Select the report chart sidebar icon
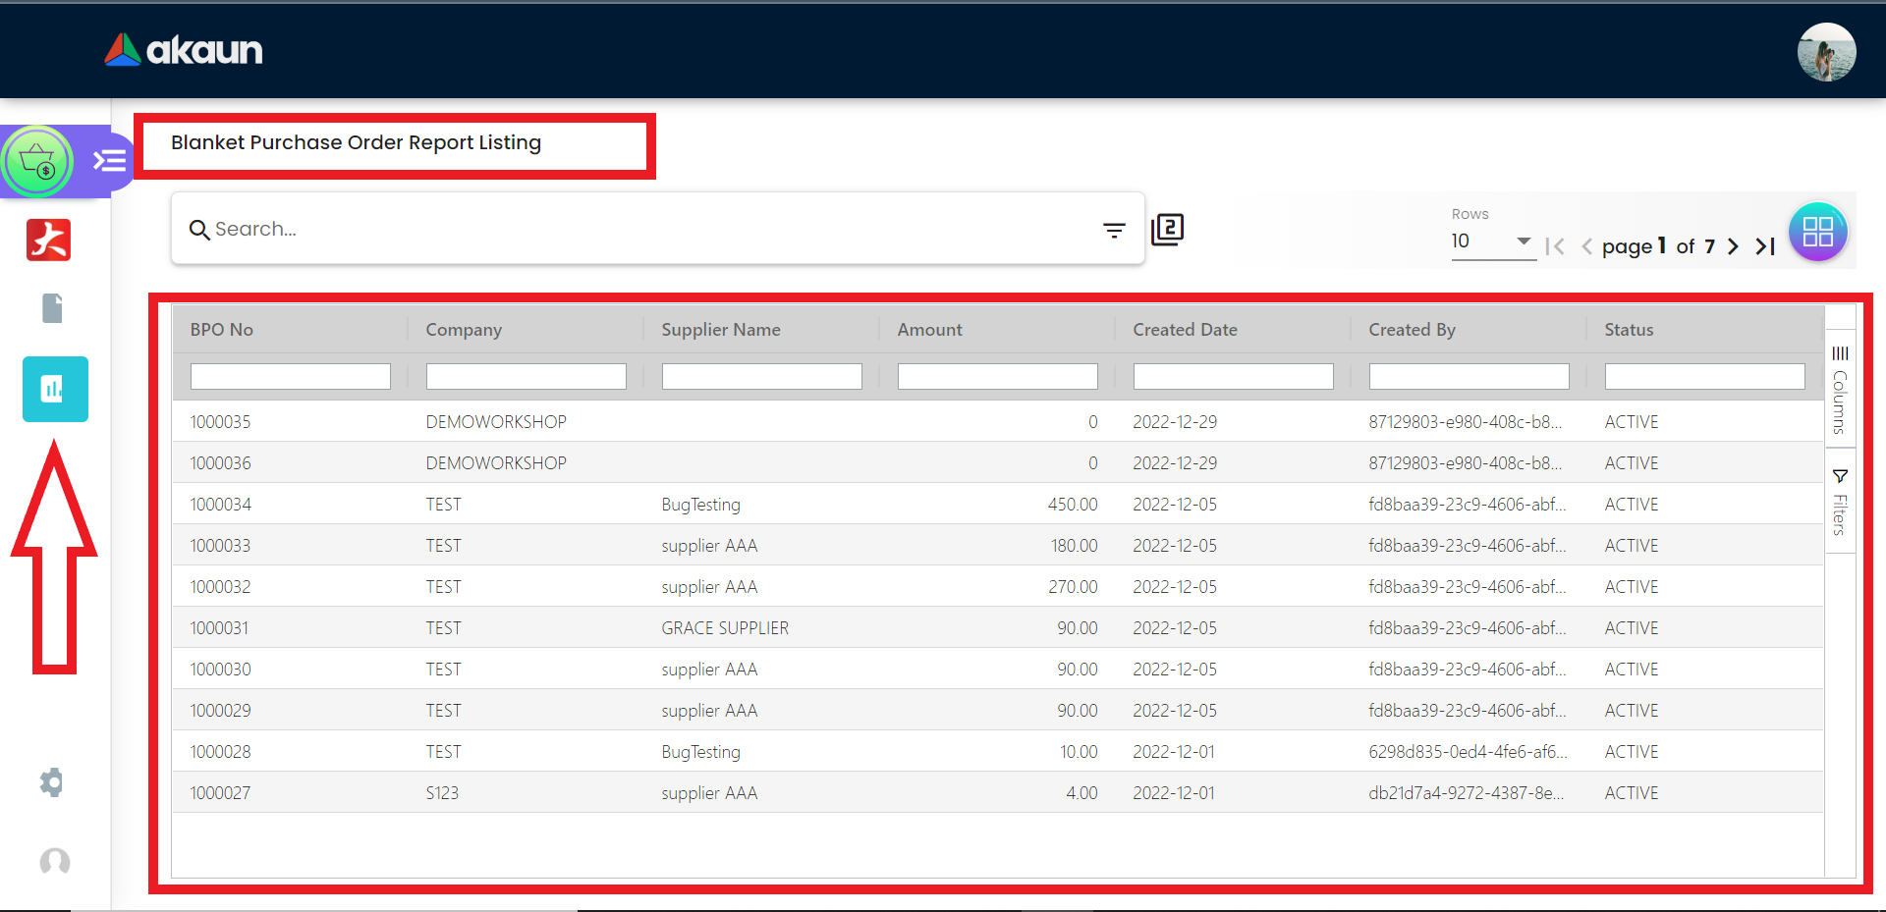The image size is (1886, 912). [x=55, y=389]
